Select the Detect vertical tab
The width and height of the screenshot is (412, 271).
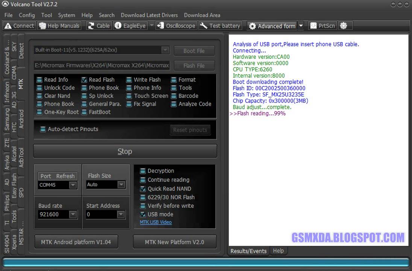(x=21, y=51)
